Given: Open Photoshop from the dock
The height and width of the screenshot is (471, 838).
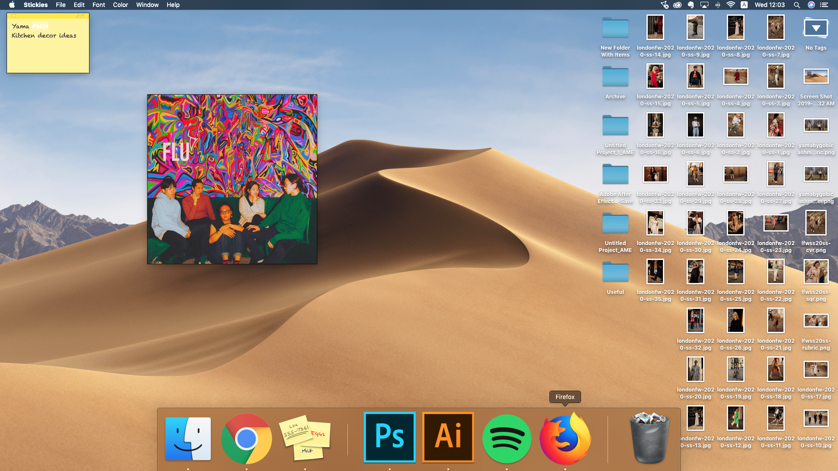Looking at the screenshot, I should pos(389,437).
